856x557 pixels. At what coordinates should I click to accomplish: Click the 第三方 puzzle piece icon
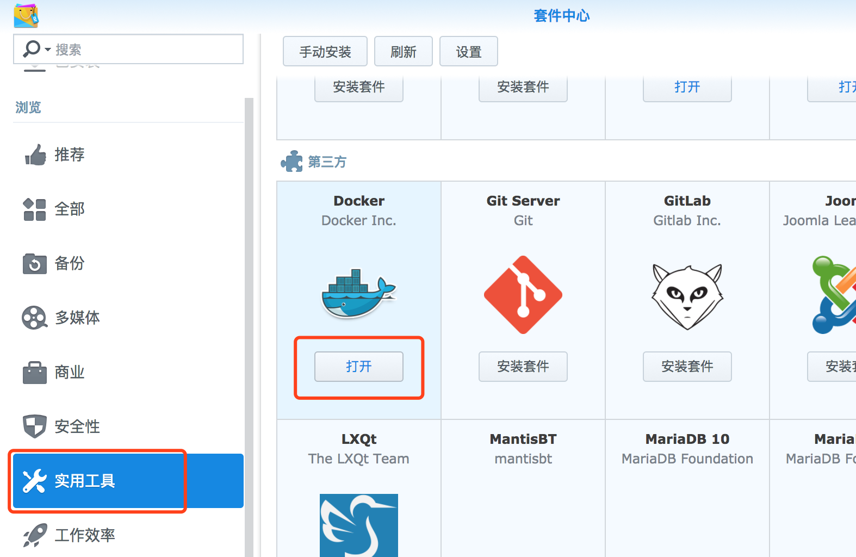(291, 161)
